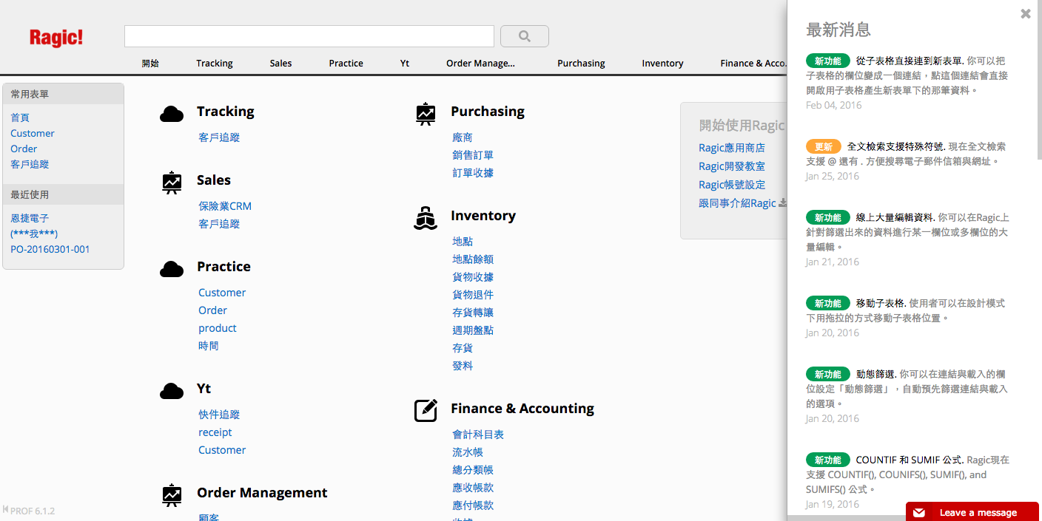Open 貨物收據 under Inventory

pos(473,277)
